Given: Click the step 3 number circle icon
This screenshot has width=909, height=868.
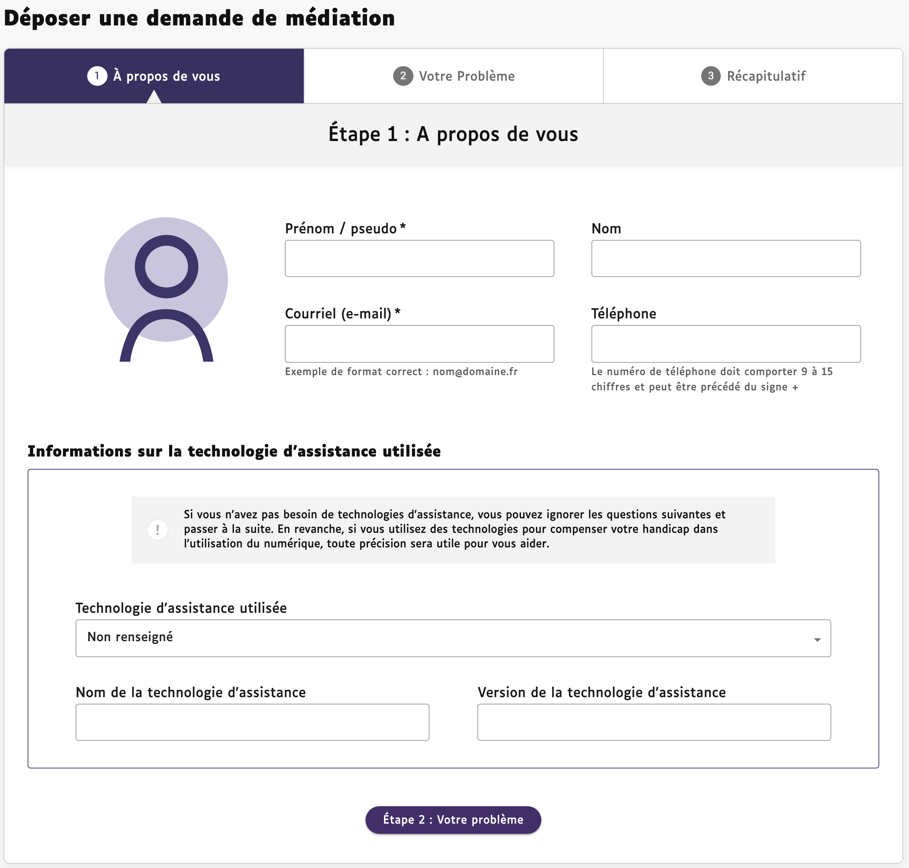Looking at the screenshot, I should tap(711, 76).
